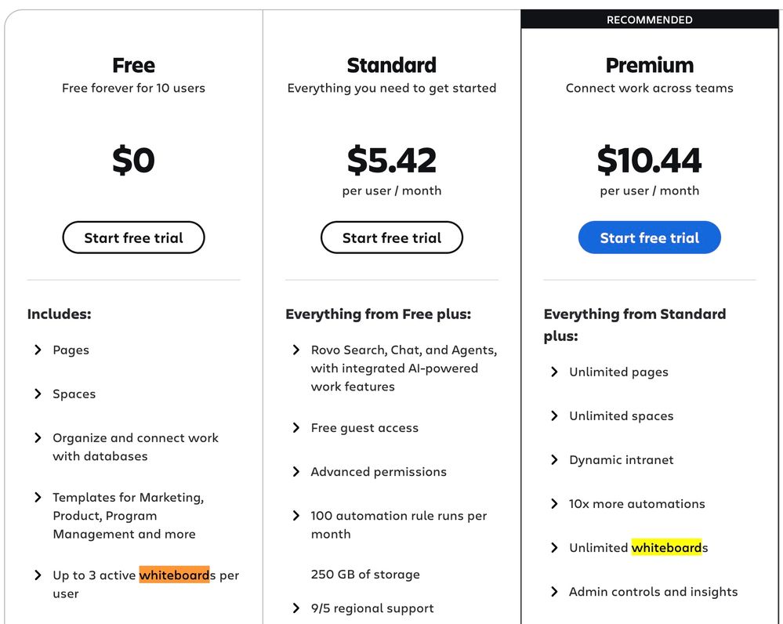Image resolution: width=783 pixels, height=624 pixels.
Task: Expand the Pages feature chevron
Action: (38, 350)
